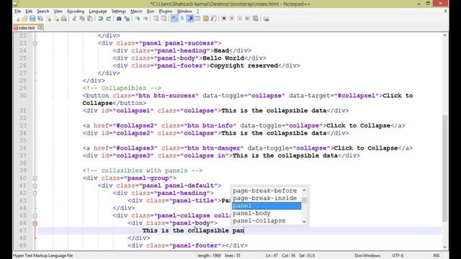Toggle synchronize horizontal scrolling icon

[x=164, y=19]
